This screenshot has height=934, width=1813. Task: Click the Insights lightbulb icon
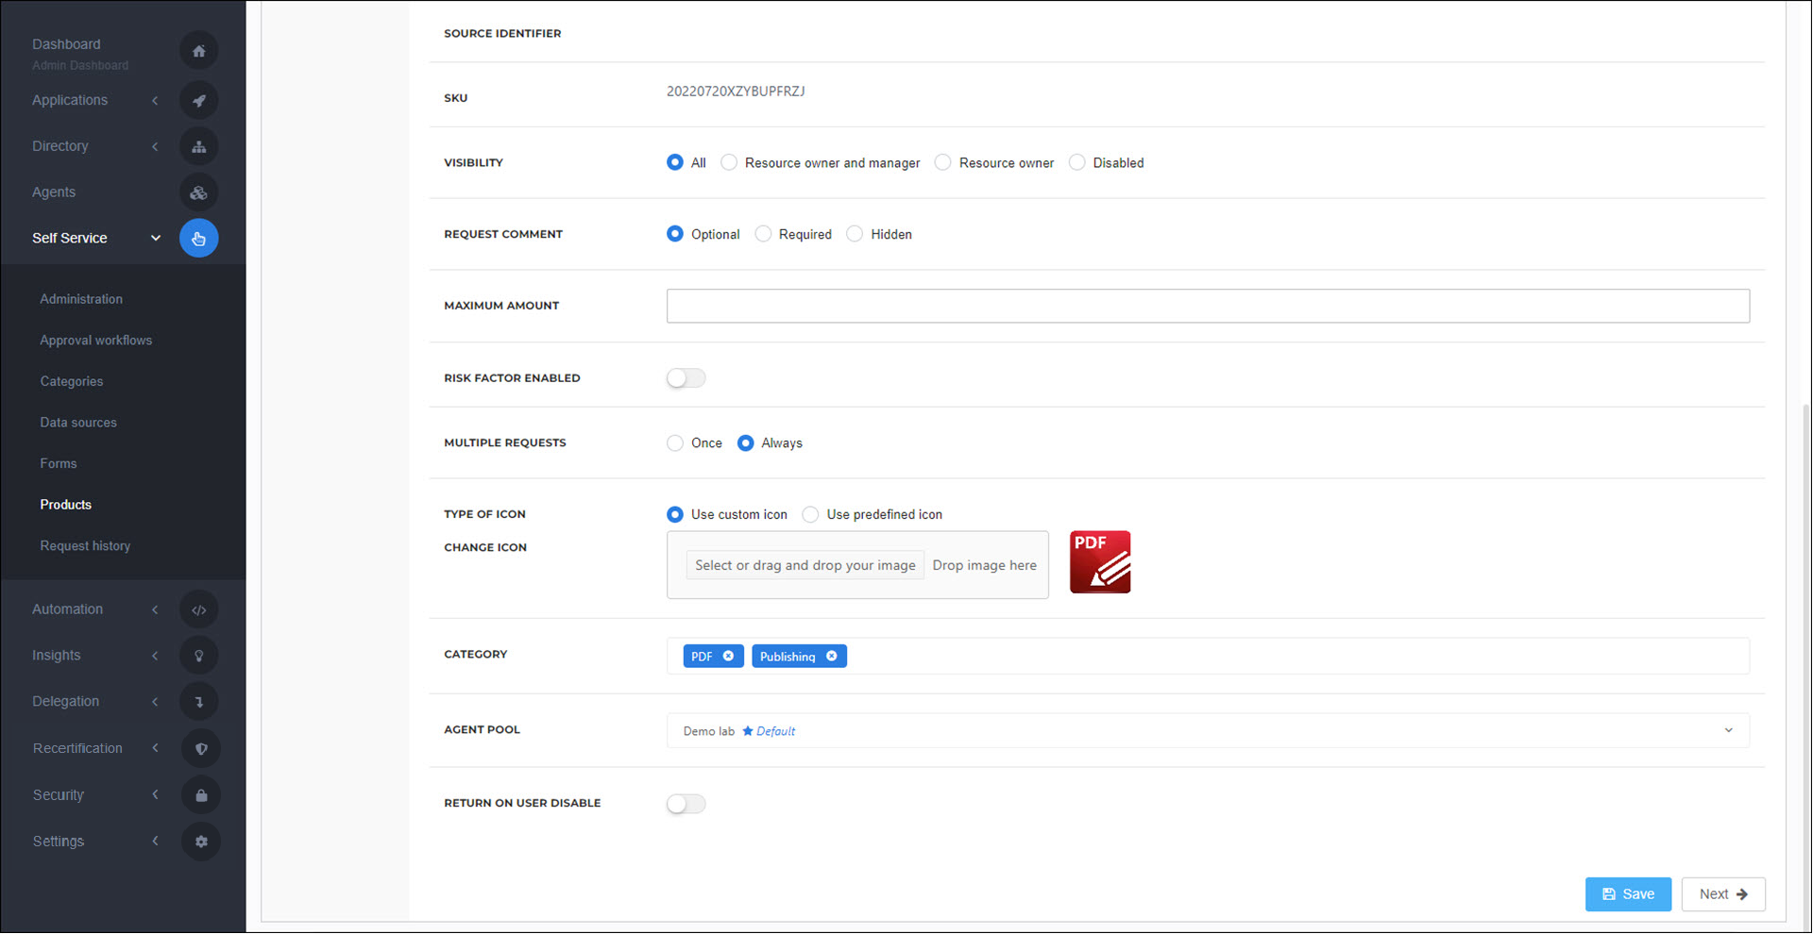[198, 656]
